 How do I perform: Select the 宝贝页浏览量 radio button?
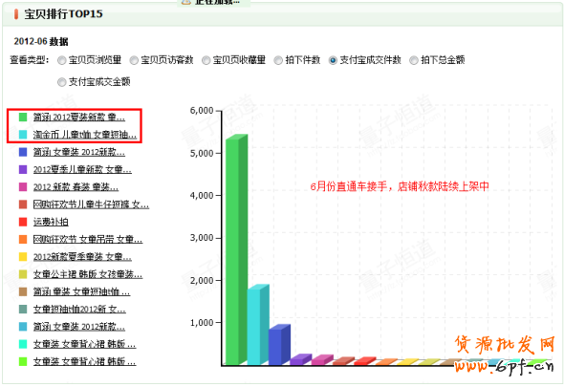[x=62, y=60]
